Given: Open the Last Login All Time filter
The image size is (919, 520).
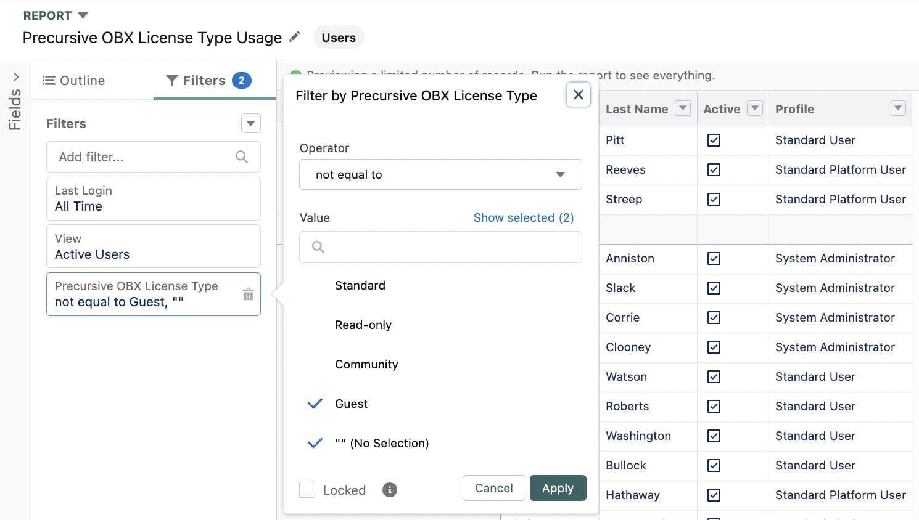Looking at the screenshot, I should [x=154, y=198].
